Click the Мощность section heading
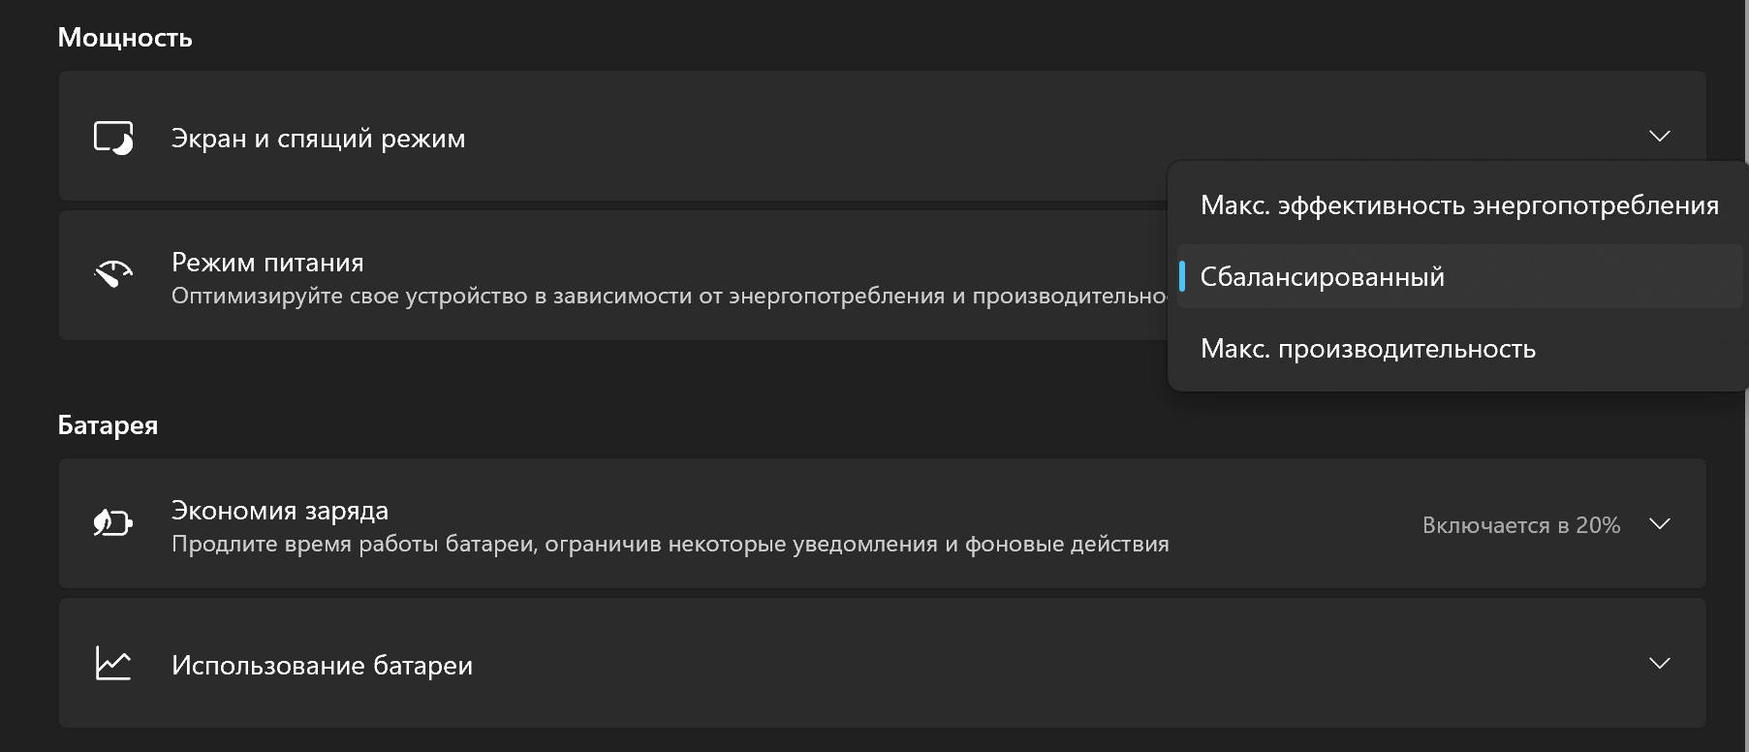Screen dimensions: 1749x752 (125, 38)
